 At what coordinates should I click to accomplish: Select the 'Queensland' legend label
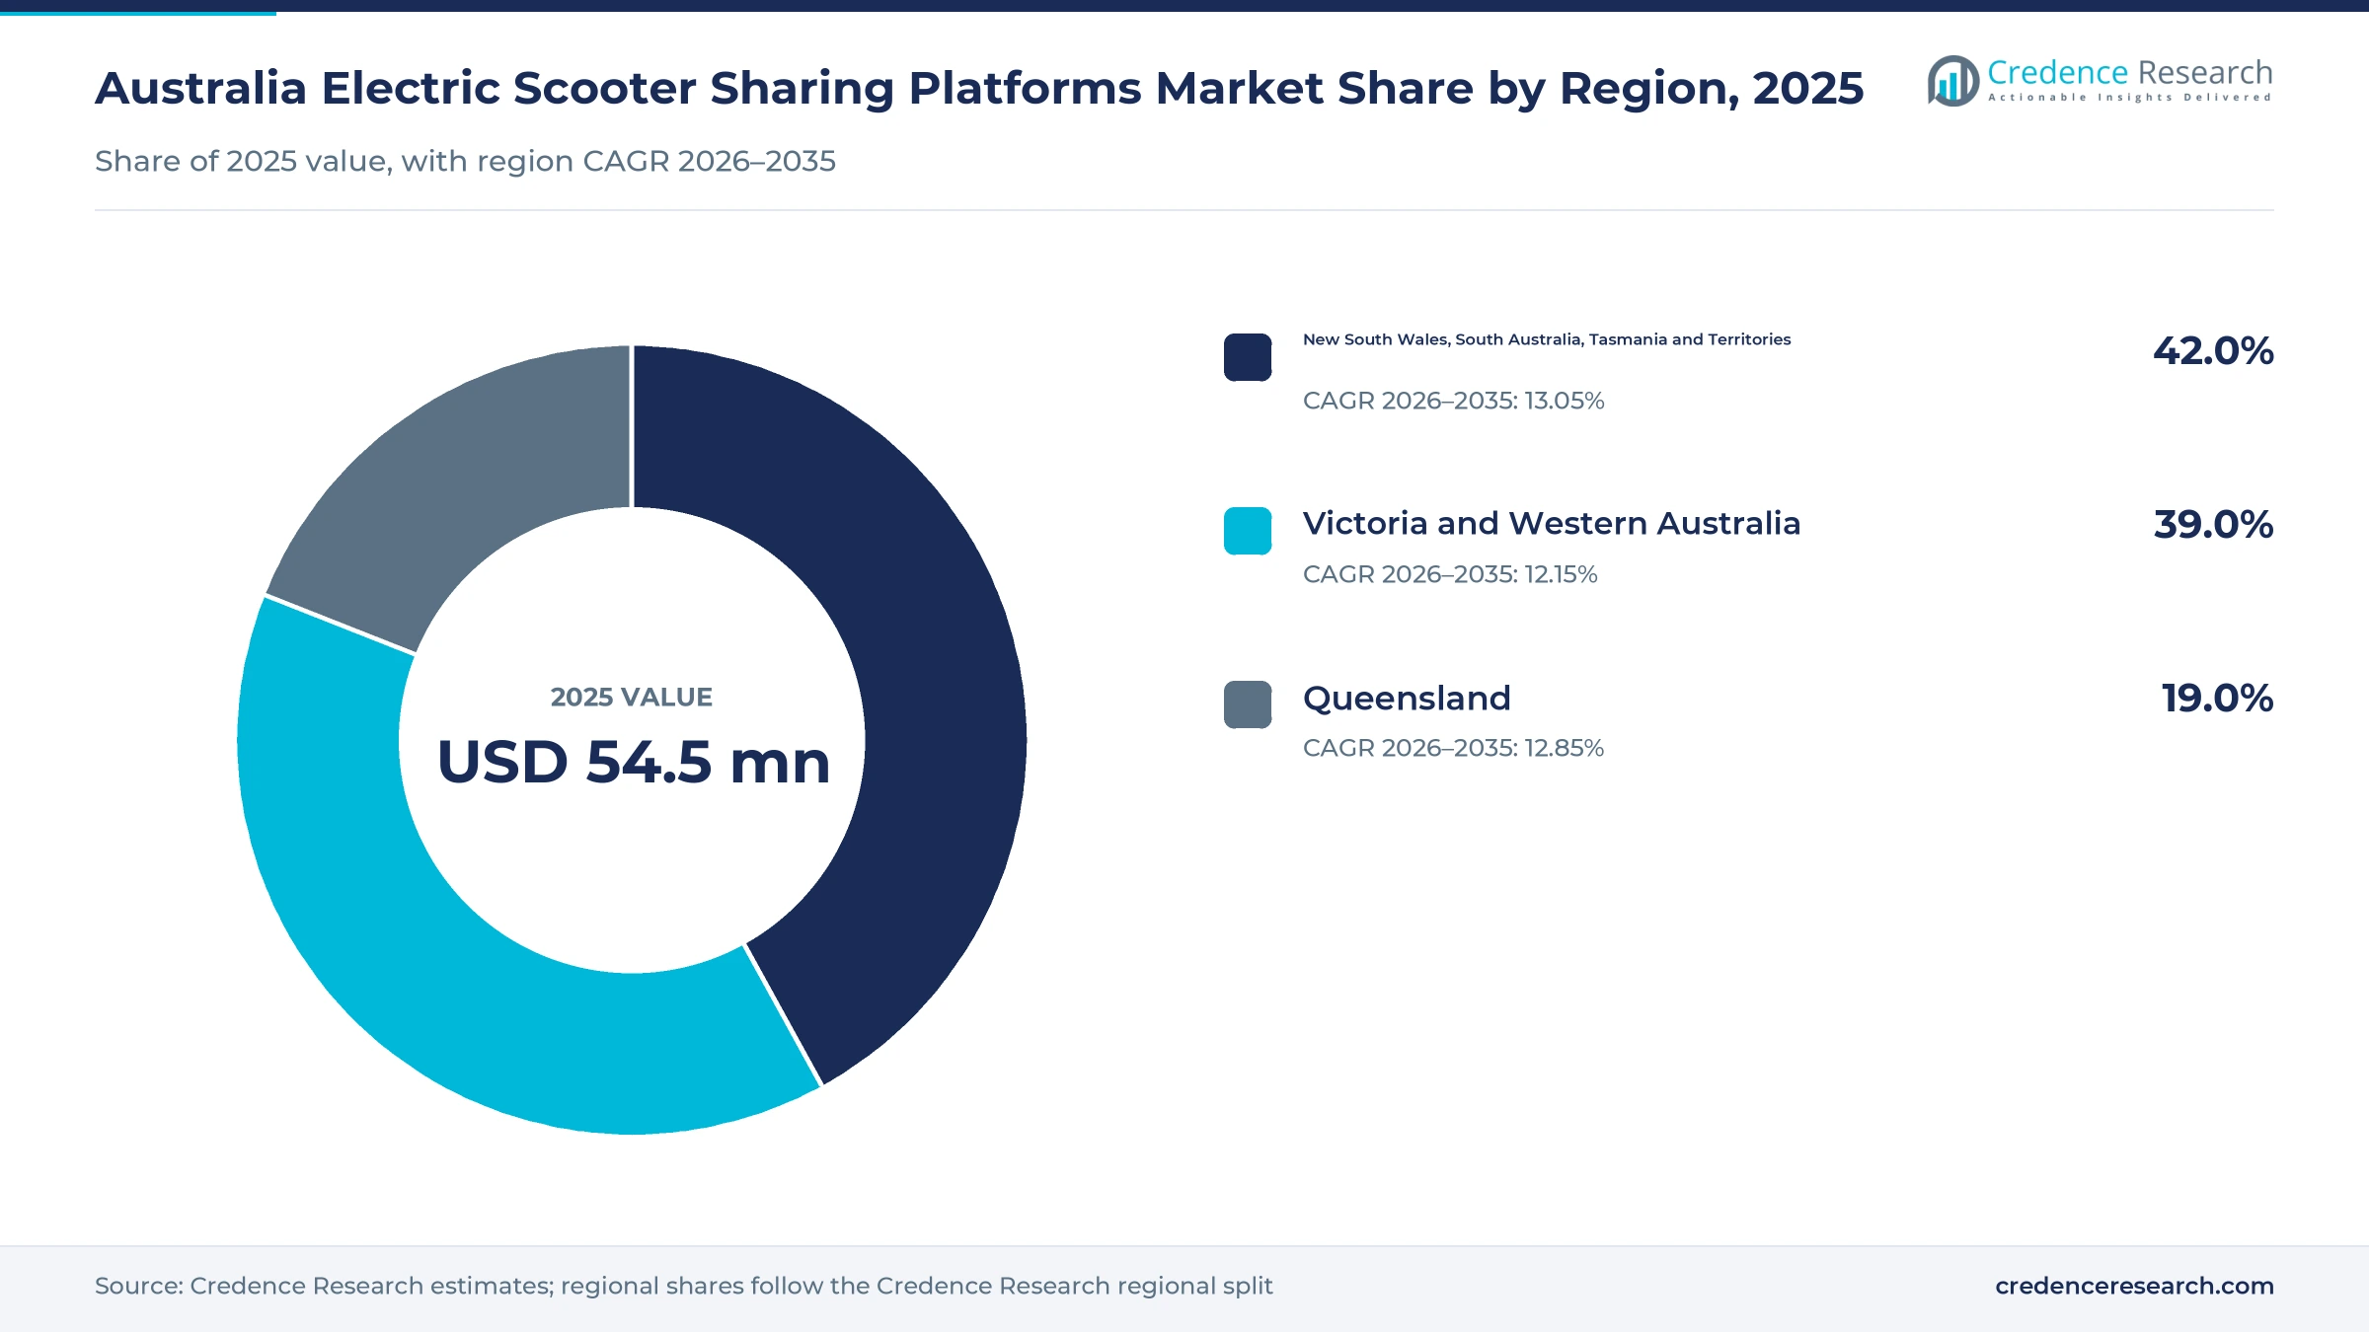pyautogui.click(x=1407, y=699)
